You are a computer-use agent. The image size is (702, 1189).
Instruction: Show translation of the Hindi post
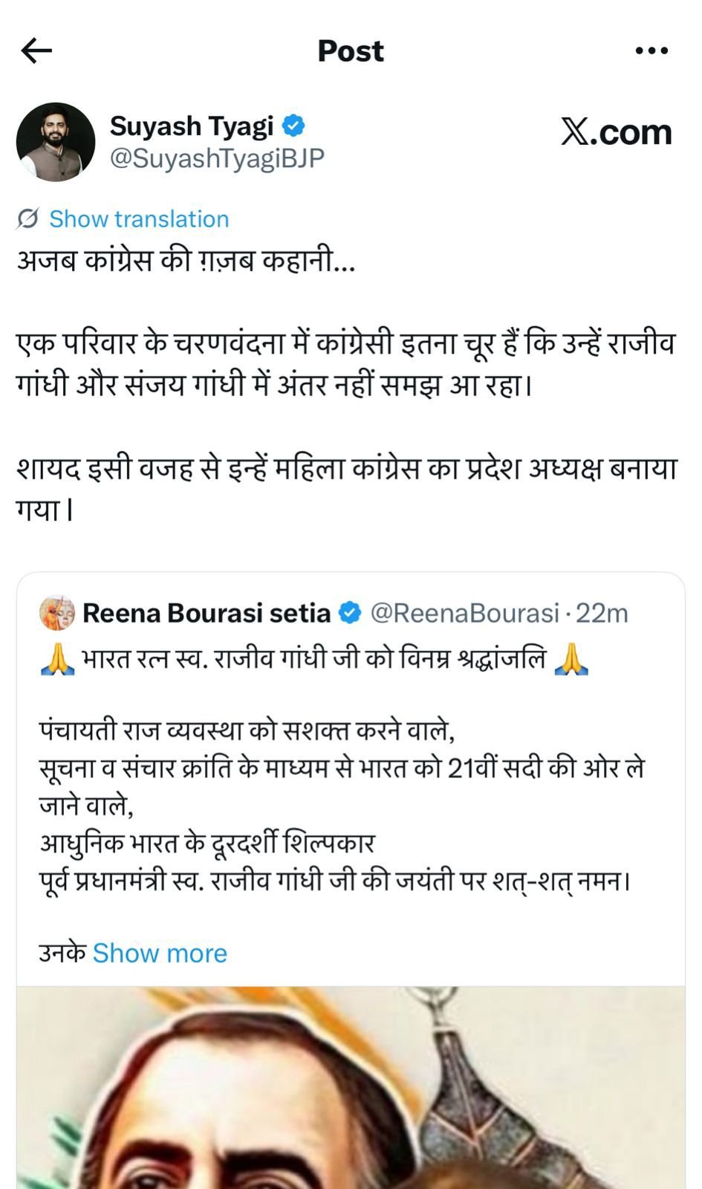click(139, 219)
